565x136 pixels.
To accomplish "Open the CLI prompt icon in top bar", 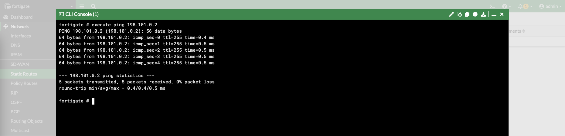I will (492, 6).
